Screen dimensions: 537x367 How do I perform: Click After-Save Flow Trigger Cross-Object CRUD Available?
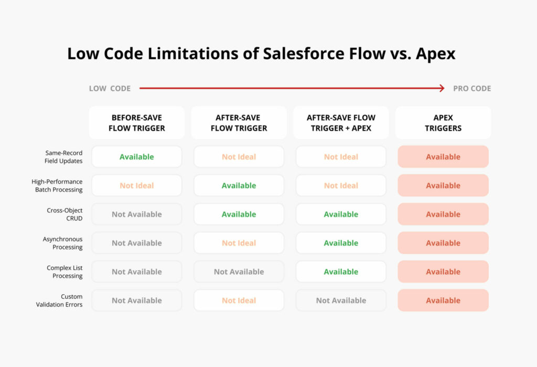239,214
